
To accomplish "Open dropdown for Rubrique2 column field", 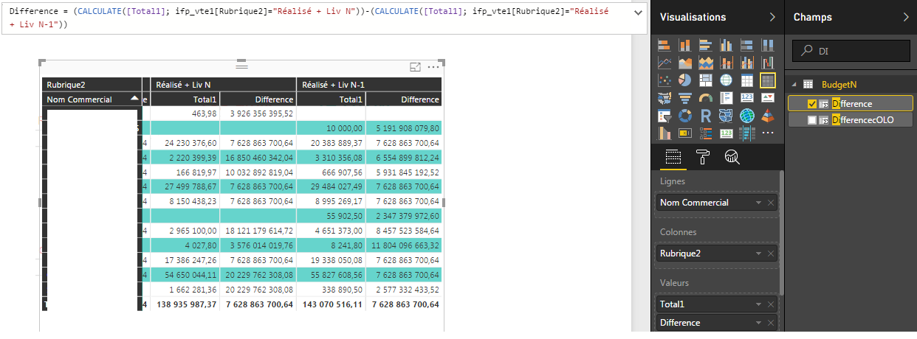I will point(758,253).
